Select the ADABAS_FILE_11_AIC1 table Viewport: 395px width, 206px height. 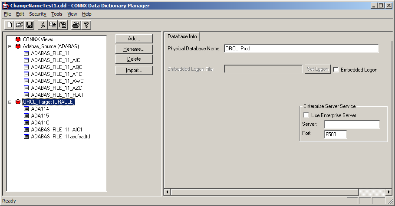[57, 129]
